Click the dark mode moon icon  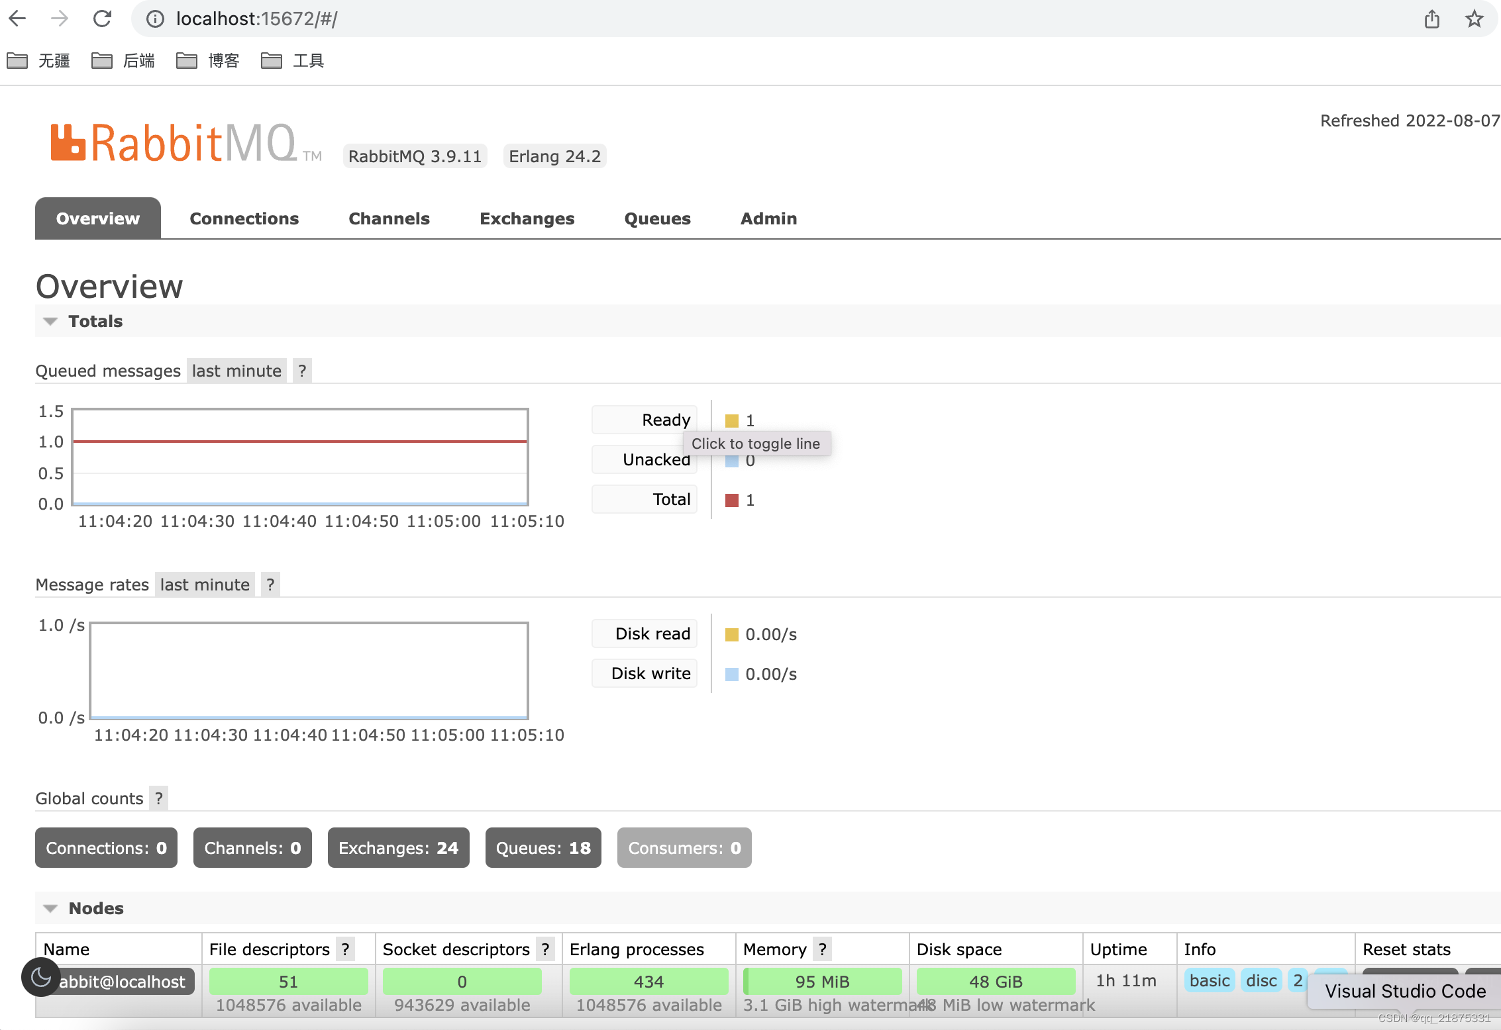41,976
